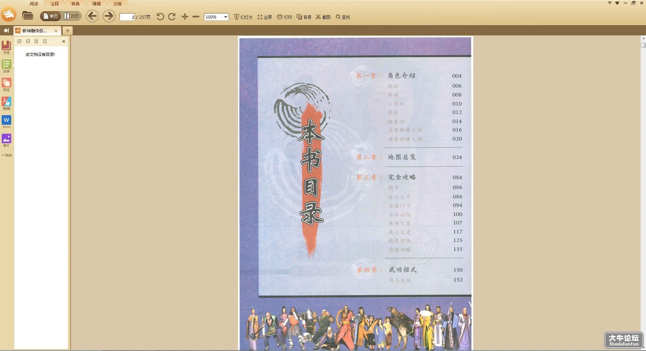Rotate page counterclockwise

point(160,17)
